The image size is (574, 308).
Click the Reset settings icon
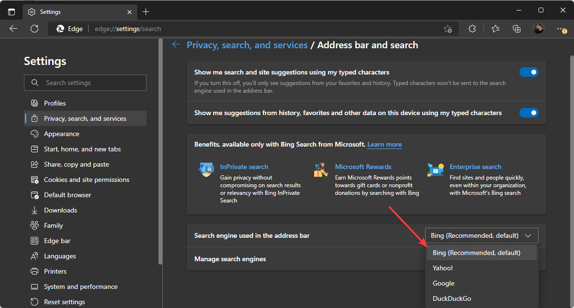tap(34, 302)
